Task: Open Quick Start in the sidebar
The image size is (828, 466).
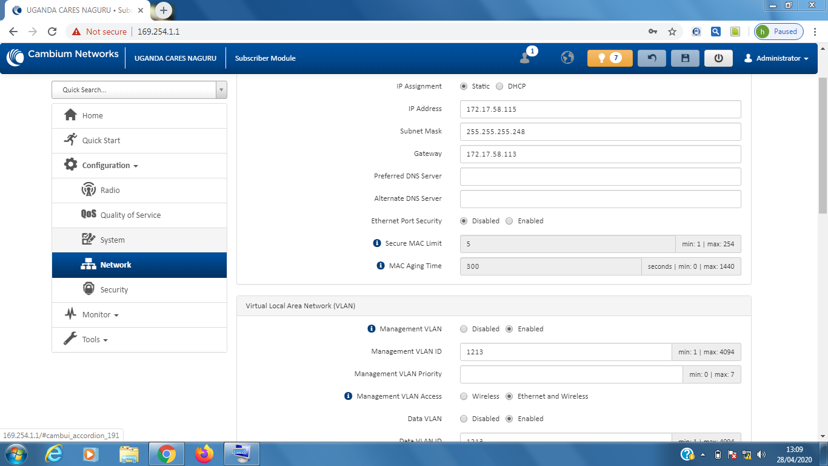Action: pos(101,141)
